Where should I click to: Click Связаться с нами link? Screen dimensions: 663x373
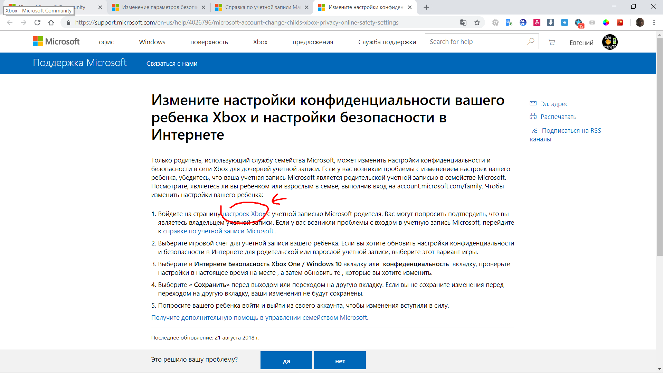172,64
